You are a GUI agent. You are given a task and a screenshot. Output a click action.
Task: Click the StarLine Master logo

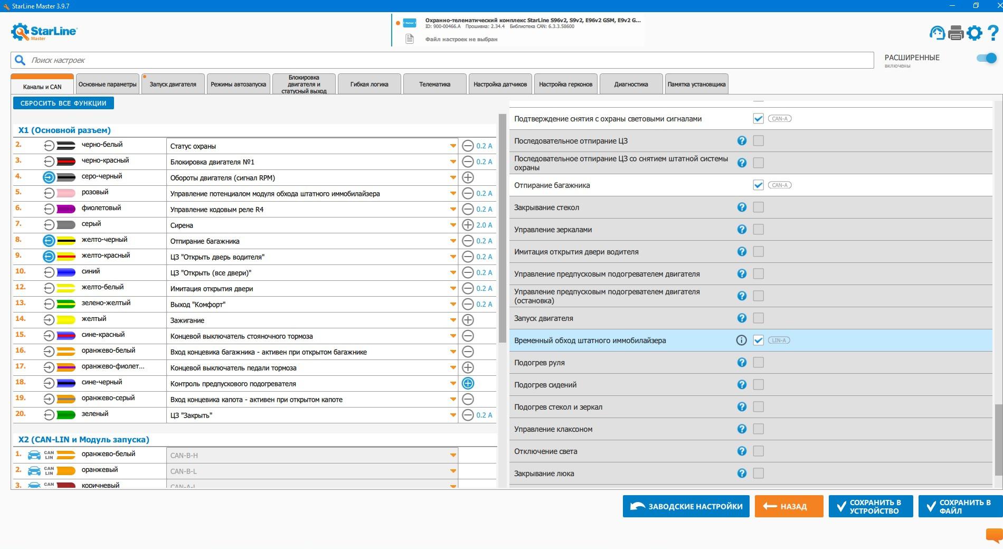pos(44,32)
